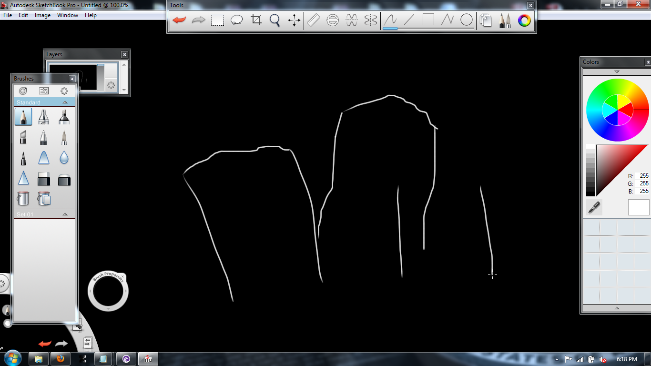The height and width of the screenshot is (366, 651).
Task: Activate the eyedropper color picker
Action: (594, 207)
